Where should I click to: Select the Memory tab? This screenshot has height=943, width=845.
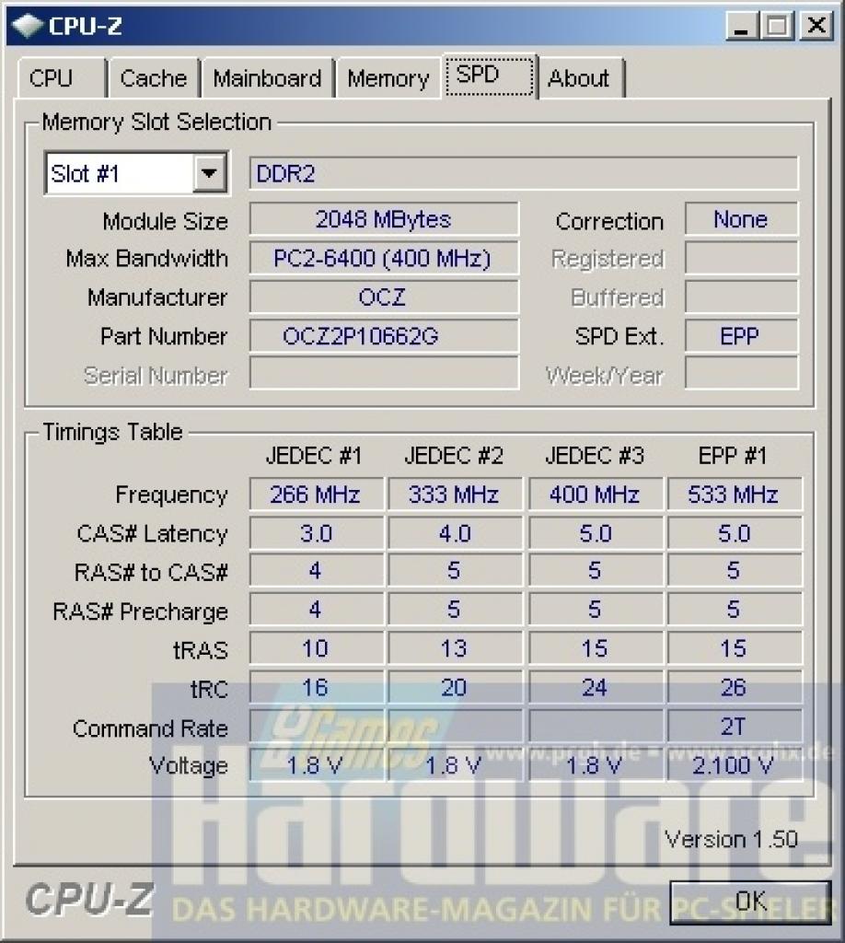(388, 78)
